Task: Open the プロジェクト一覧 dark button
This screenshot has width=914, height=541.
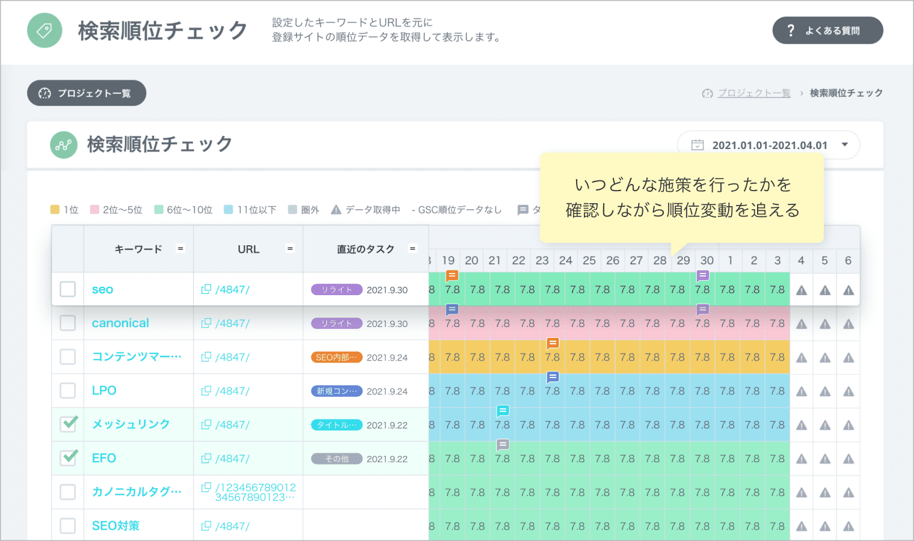Action: (87, 93)
